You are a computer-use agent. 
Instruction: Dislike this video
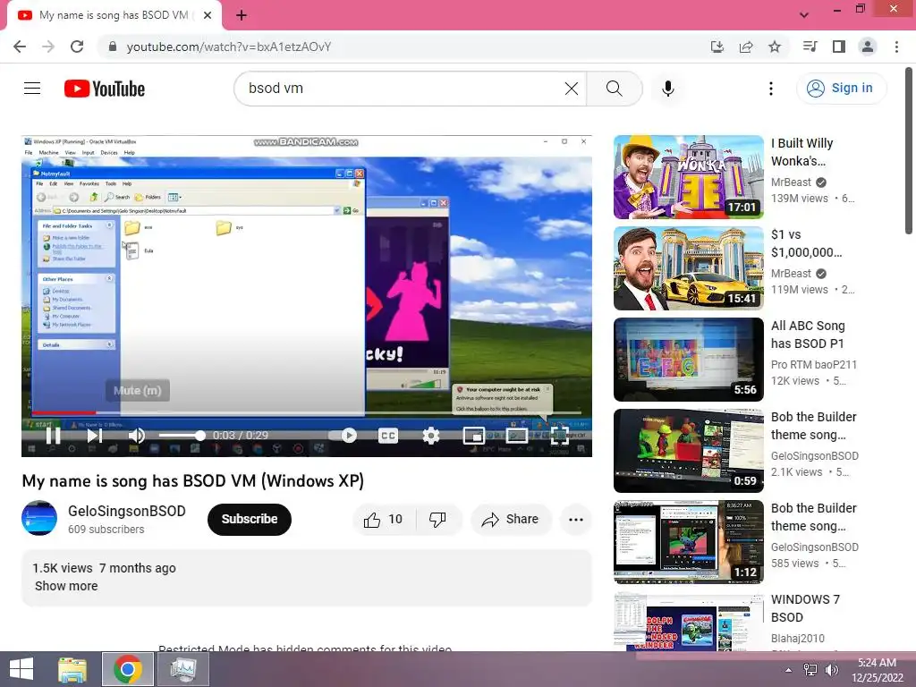[x=438, y=520]
